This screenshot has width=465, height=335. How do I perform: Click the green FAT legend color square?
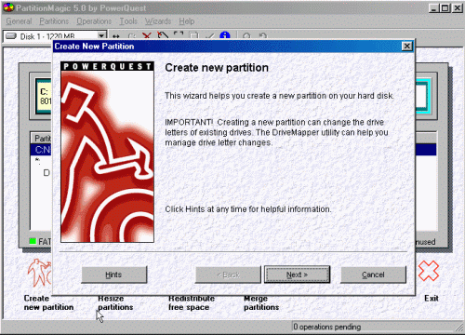coord(33,241)
